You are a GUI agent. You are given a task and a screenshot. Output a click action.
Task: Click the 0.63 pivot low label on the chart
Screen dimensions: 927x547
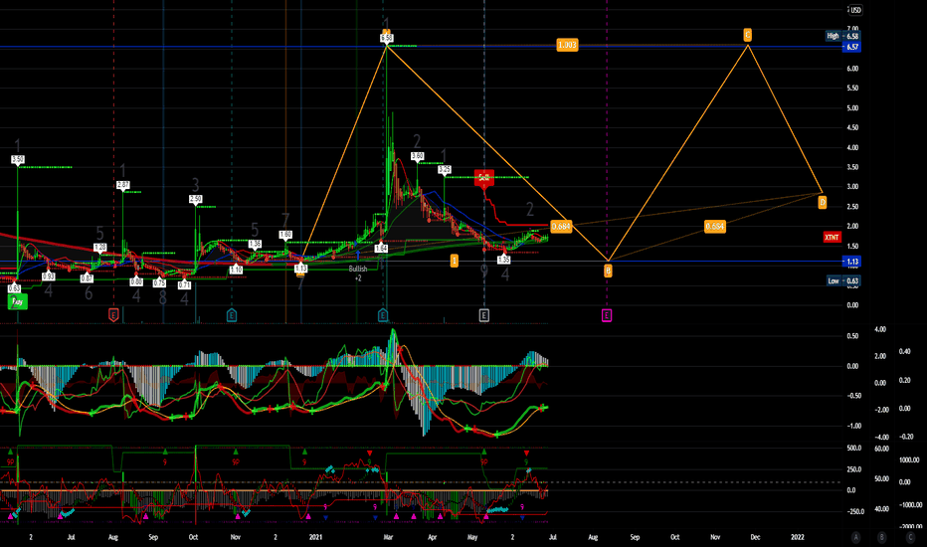(14, 288)
